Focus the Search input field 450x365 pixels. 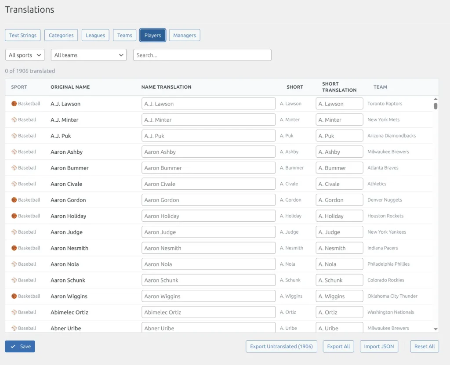point(202,55)
